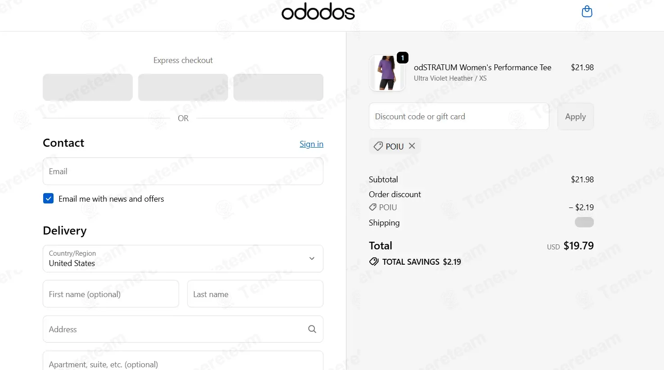Click the First name (optional) field

tap(111, 294)
